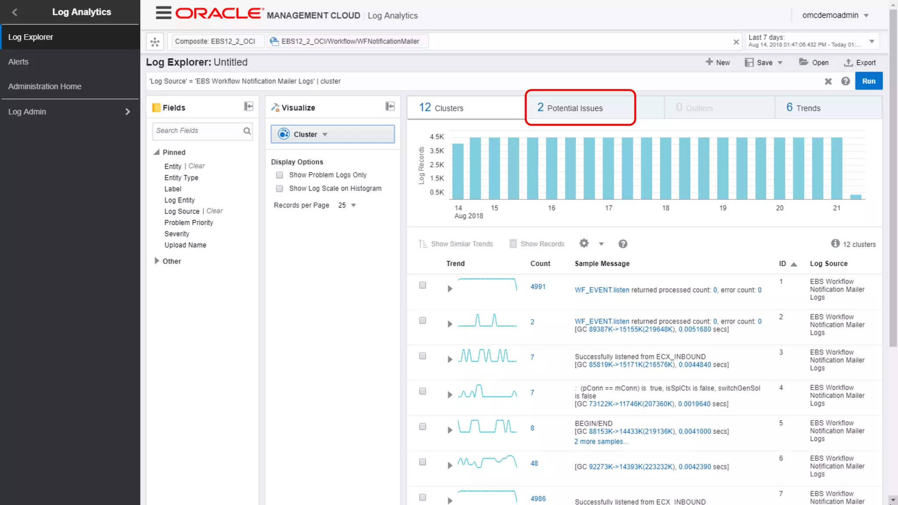Open Alerts in sidebar
898x505 pixels.
(70, 62)
